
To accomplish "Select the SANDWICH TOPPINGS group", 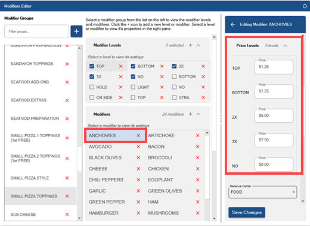I will click(32, 64).
